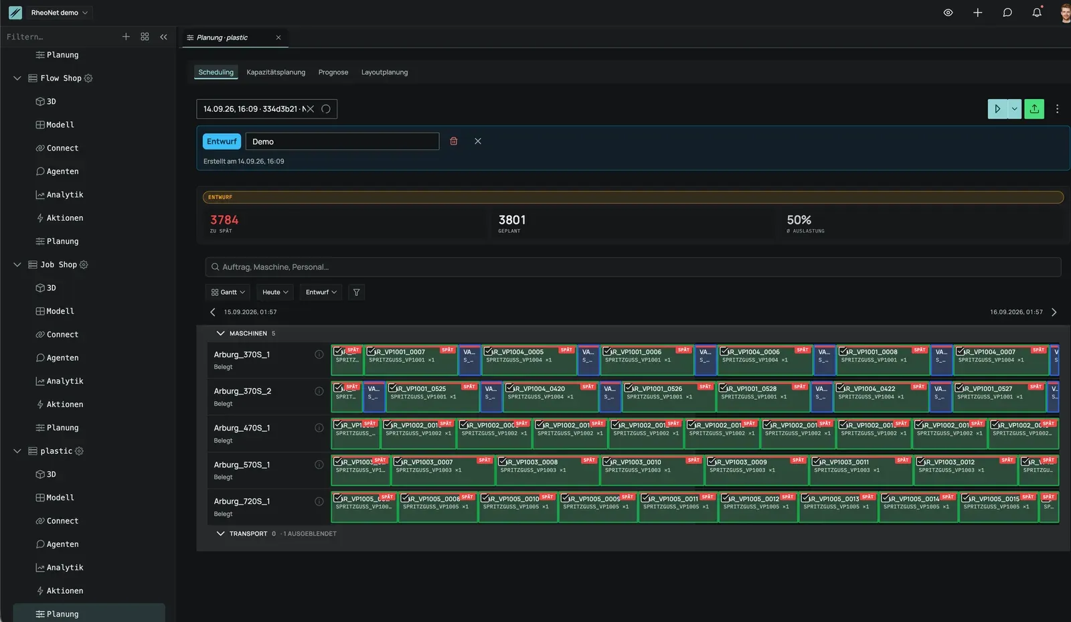Run the scheduling play button

pos(997,108)
